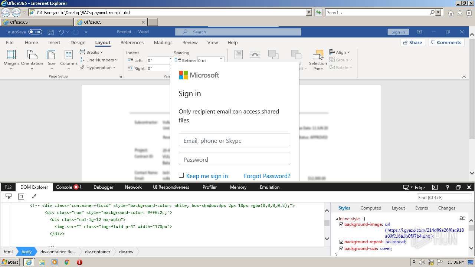Click the search magnifier in IE search box
The height and width of the screenshot is (267, 475).
[x=432, y=12]
